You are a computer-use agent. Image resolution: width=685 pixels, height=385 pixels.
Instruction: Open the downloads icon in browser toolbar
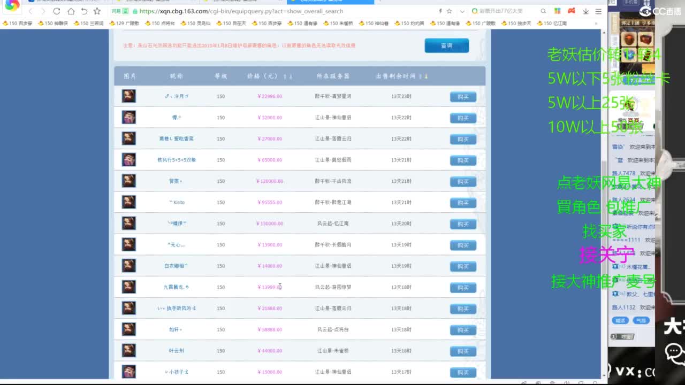point(585,11)
